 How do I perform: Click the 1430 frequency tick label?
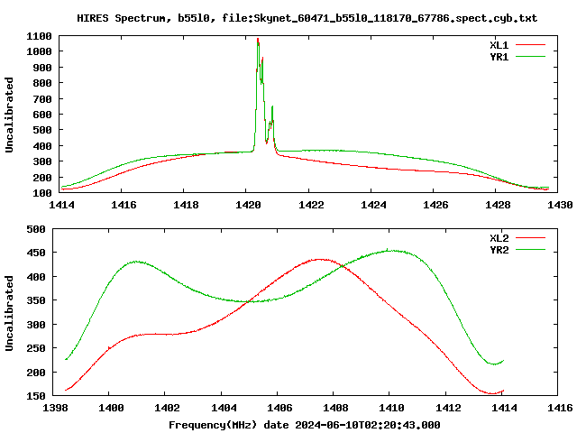coord(560,205)
